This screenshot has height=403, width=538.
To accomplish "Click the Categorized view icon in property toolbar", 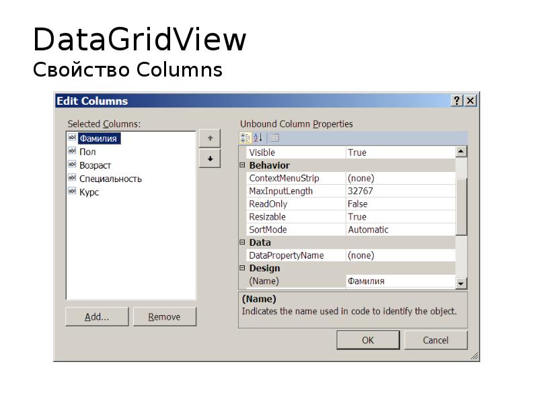I will point(245,138).
